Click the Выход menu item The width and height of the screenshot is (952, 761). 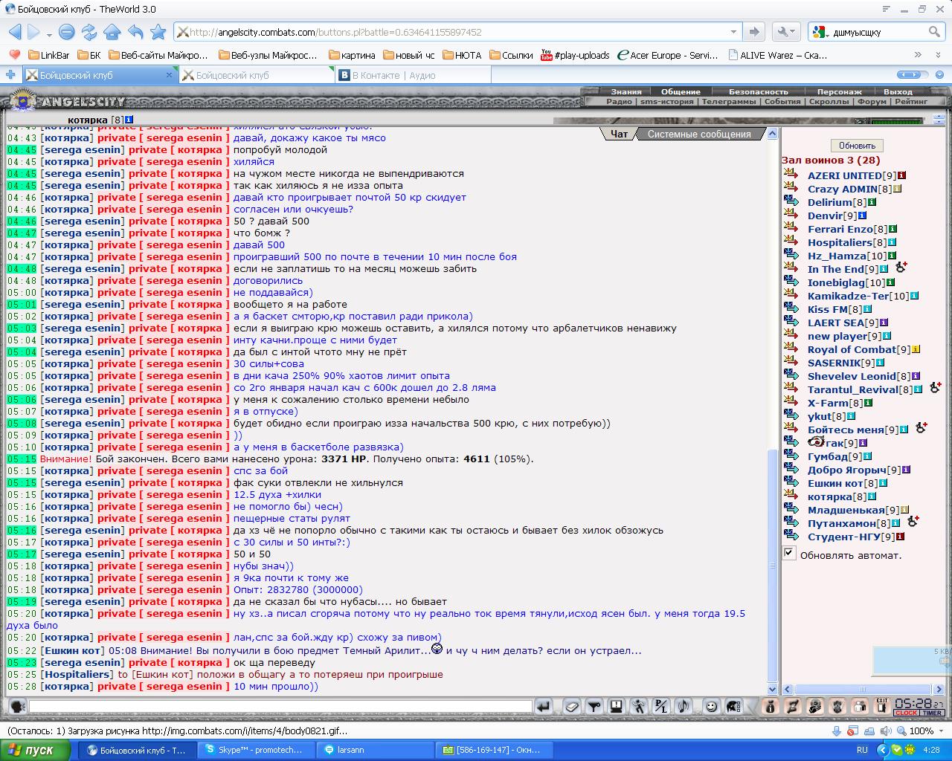898,92
